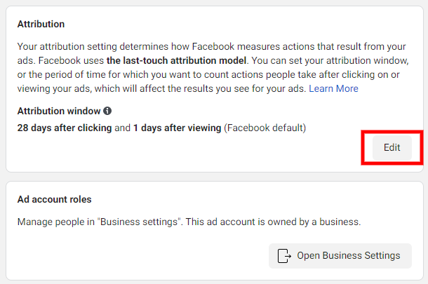
Task: Click the info icon beside Attribution window
Action: [x=107, y=111]
